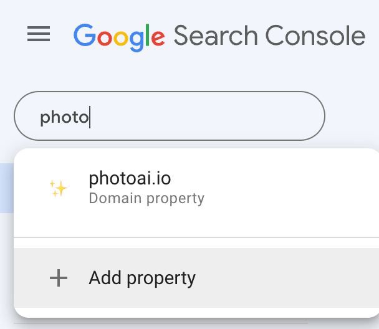Click the Search Console title text
The width and height of the screenshot is (379, 329).
[269, 36]
